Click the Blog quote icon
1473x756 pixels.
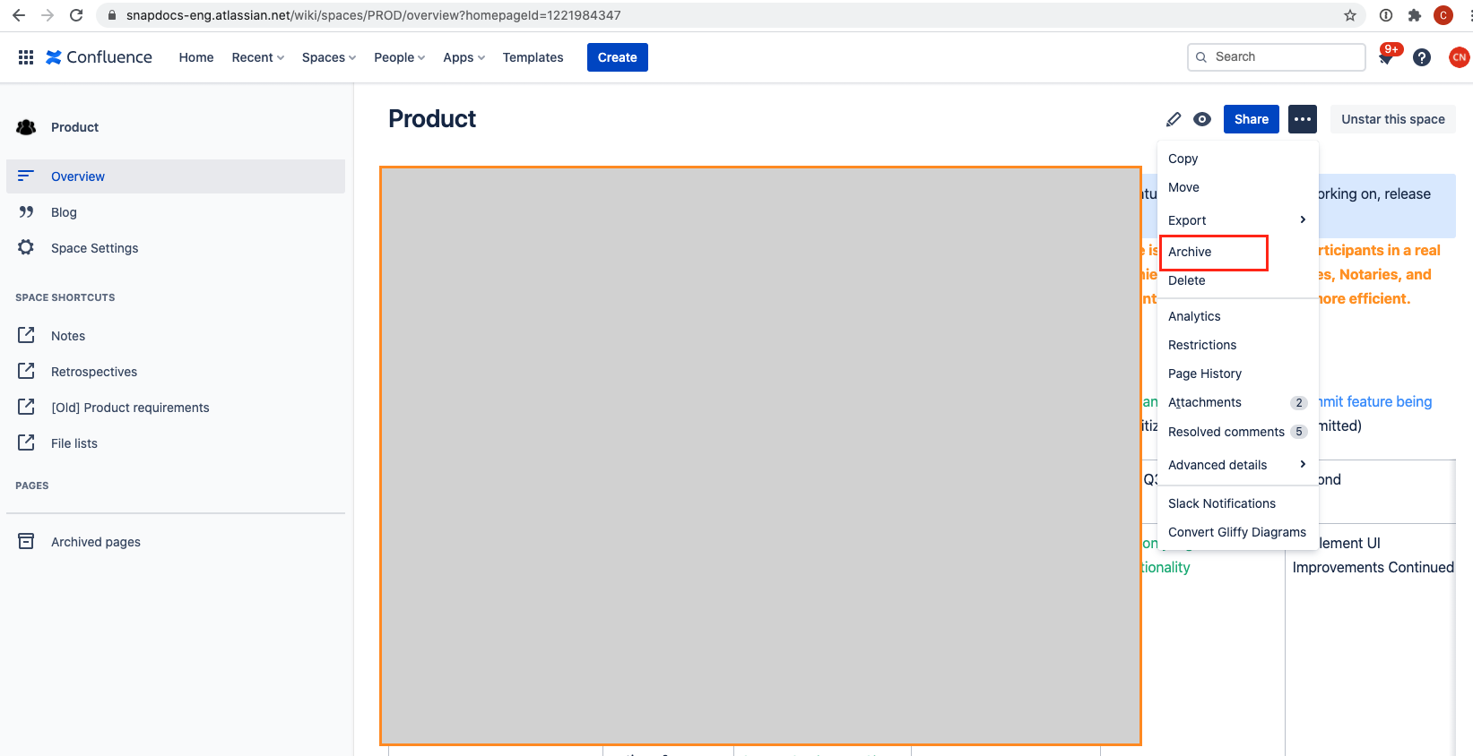click(26, 212)
